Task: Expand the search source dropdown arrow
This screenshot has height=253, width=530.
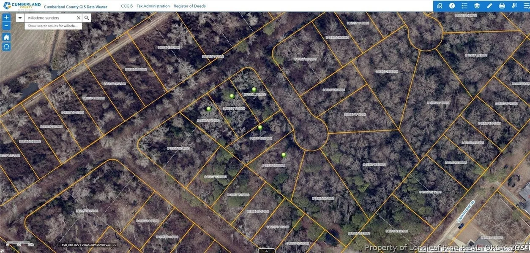Action: [20, 18]
